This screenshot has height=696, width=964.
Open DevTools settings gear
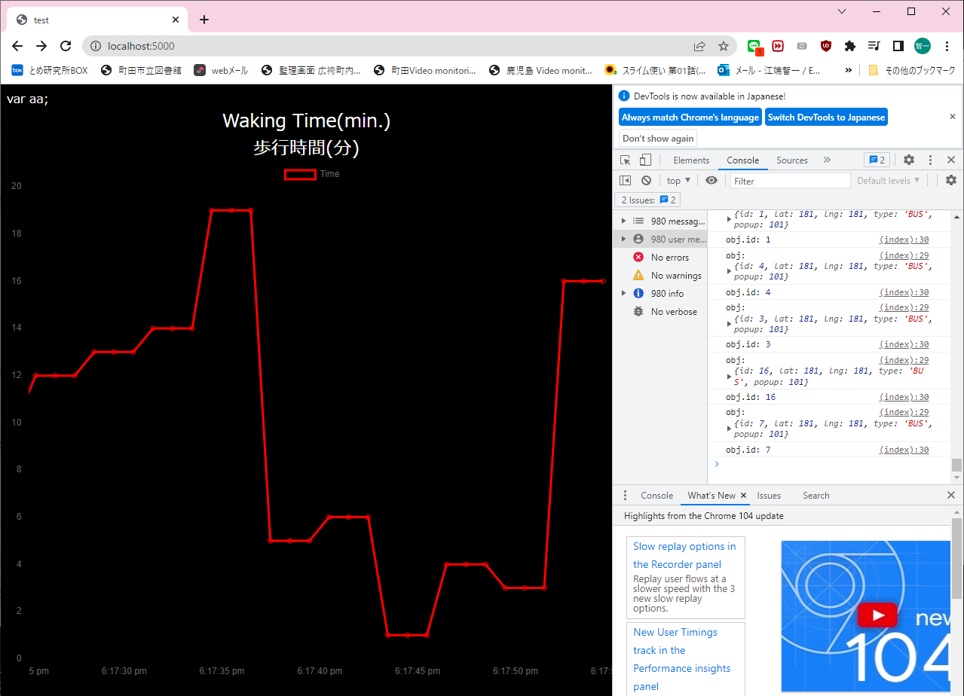909,160
